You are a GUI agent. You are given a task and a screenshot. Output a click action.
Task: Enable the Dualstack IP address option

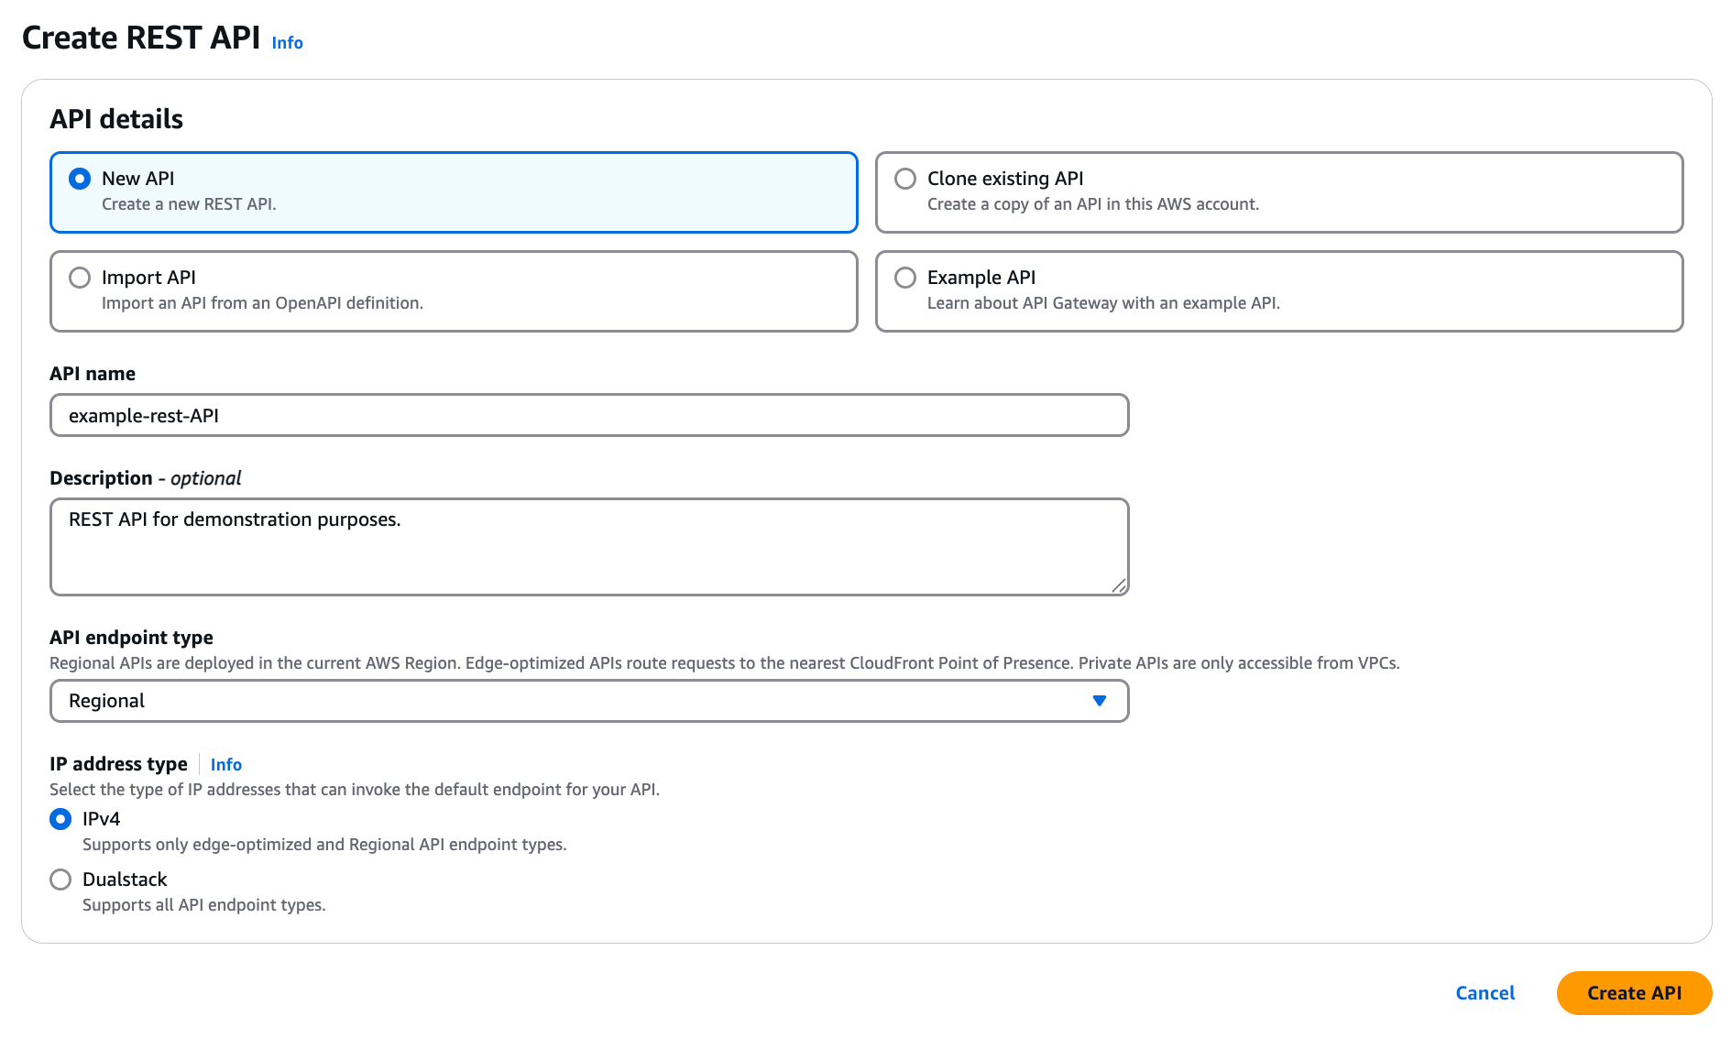coord(60,880)
